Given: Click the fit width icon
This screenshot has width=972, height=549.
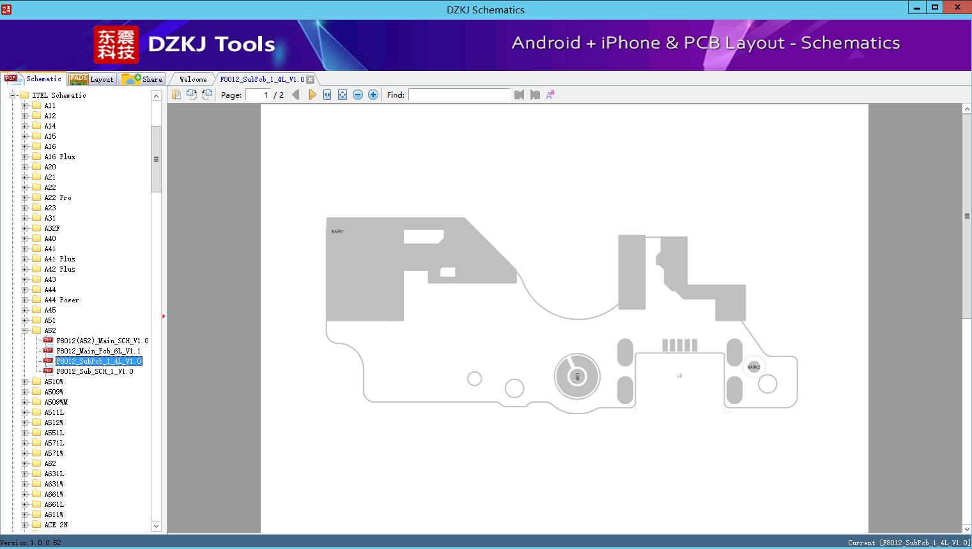Looking at the screenshot, I should coord(327,95).
